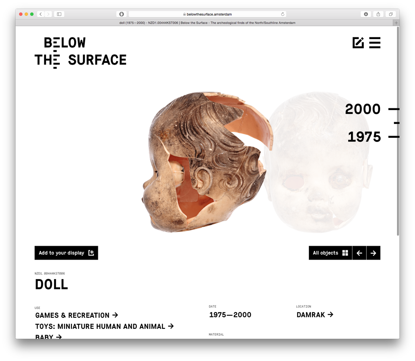Click Safari's sidebar toggle icon

[59, 14]
